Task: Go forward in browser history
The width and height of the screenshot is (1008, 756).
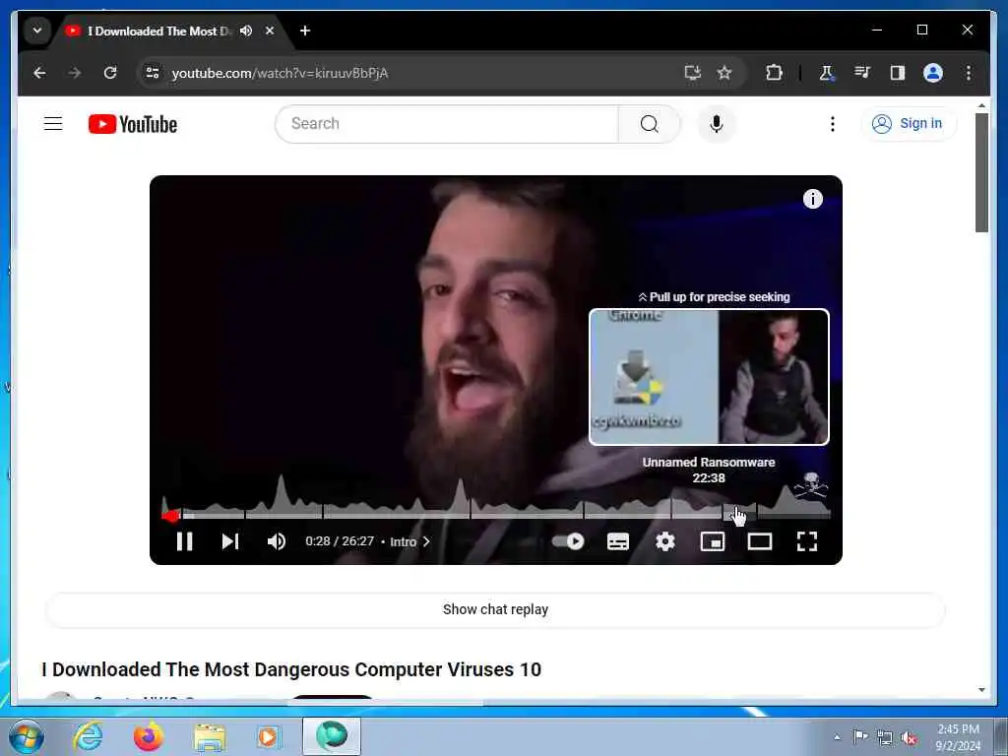Action: (75, 73)
